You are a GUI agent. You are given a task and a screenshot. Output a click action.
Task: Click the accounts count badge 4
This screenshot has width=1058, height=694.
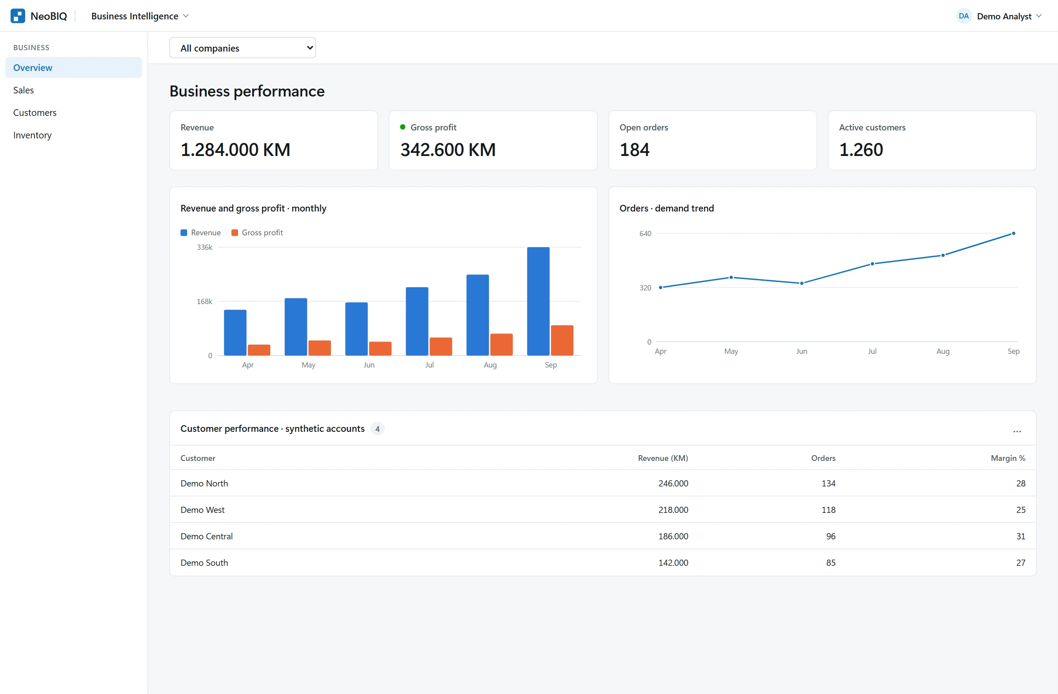click(377, 429)
